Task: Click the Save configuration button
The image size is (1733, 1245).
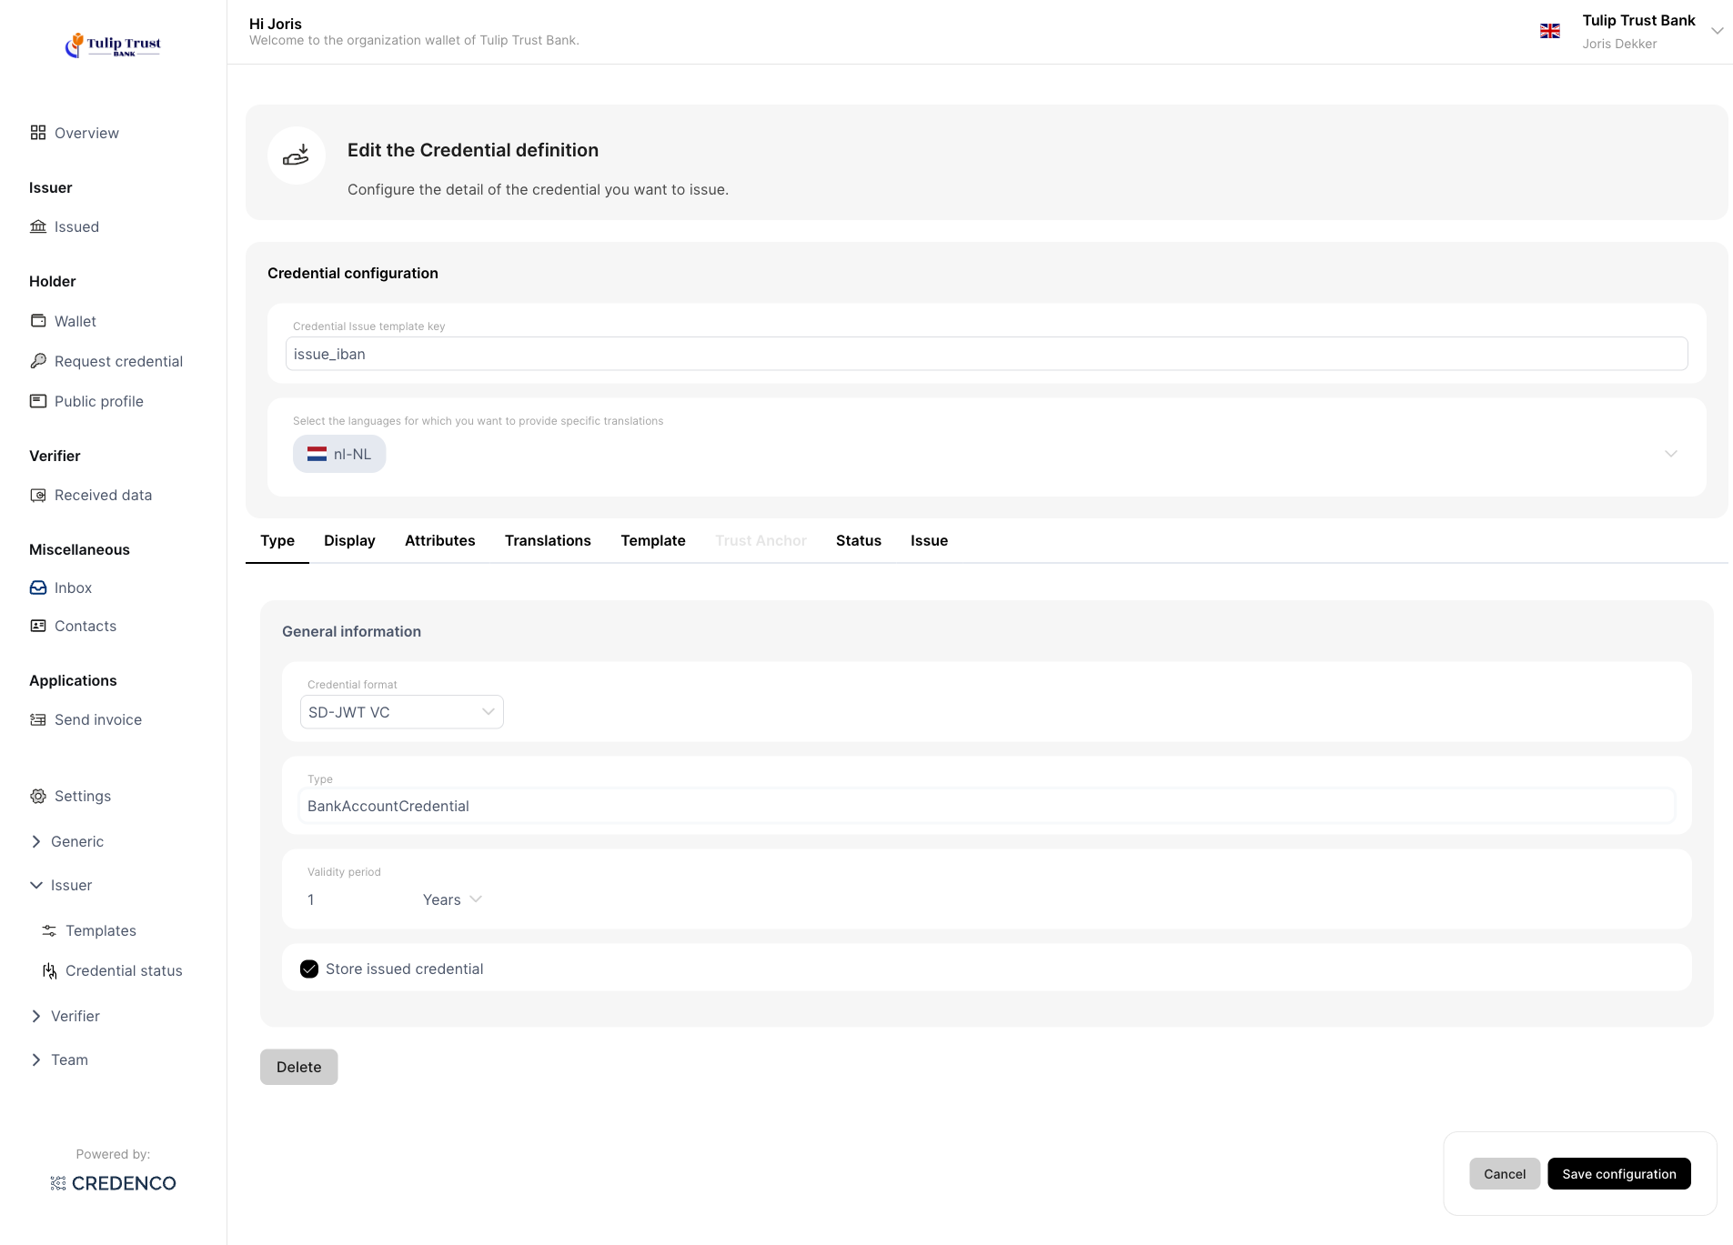Action: click(x=1618, y=1173)
